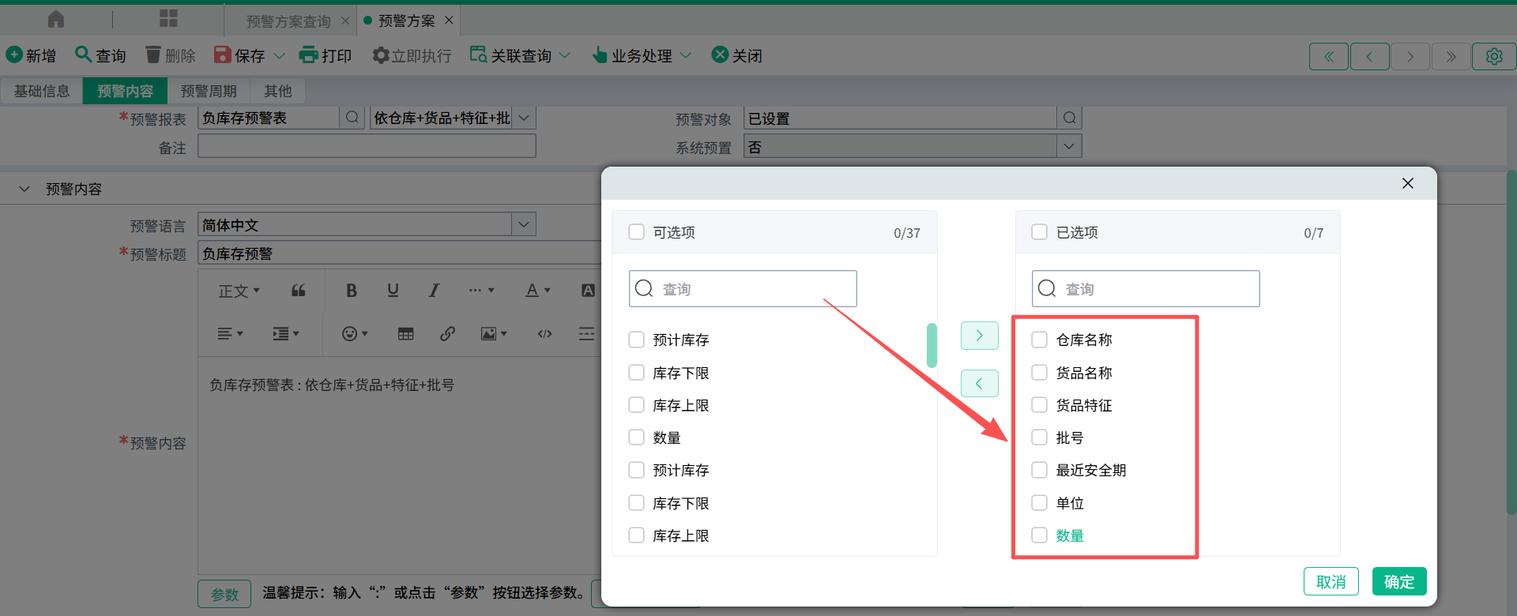Check the 仓库名称 checkbox in 已选项
The height and width of the screenshot is (616, 1517).
(1039, 340)
